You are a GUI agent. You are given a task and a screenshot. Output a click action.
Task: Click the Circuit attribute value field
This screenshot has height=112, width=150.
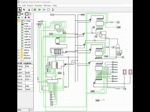pyautogui.click(x=29, y=79)
